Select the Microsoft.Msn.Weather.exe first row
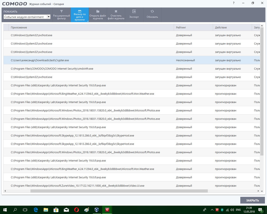Viewport: 267px width, 214px height. [x=132, y=94]
